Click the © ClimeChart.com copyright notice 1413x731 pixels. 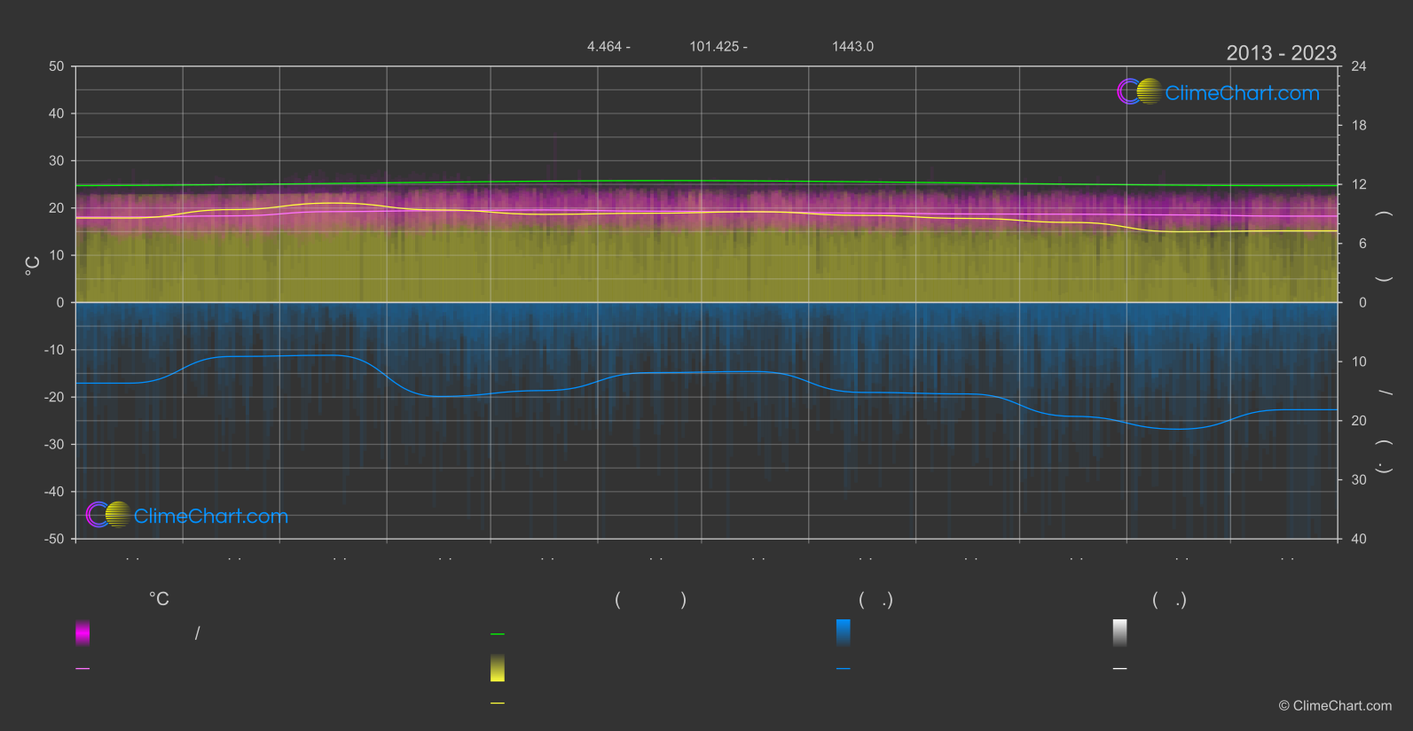coord(1335,705)
